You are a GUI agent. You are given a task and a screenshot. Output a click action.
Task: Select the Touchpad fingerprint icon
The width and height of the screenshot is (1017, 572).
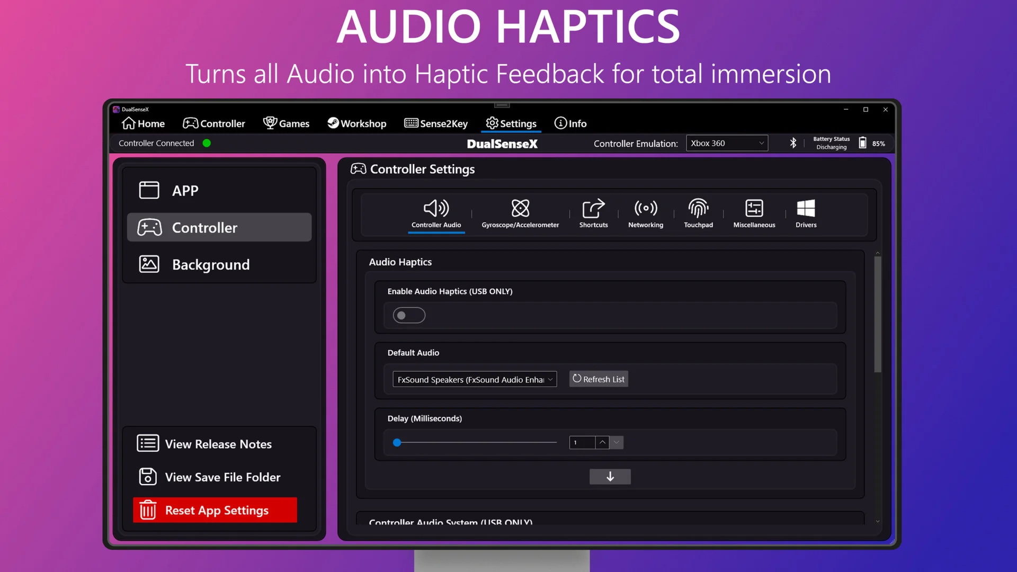tap(698, 209)
